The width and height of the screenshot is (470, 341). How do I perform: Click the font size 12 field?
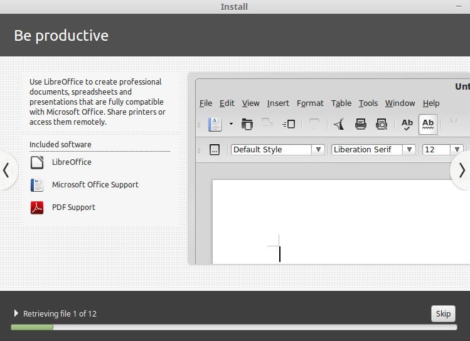coord(436,149)
